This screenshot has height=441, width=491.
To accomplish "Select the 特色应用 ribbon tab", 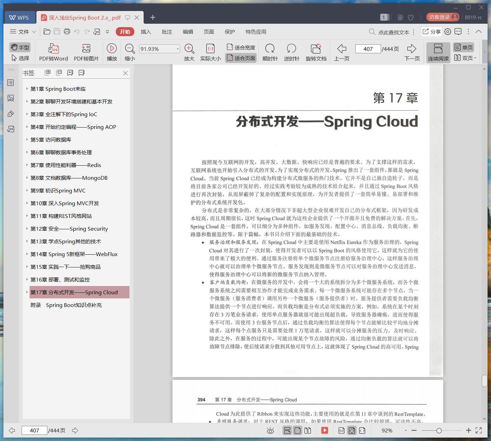I will (256, 32).
